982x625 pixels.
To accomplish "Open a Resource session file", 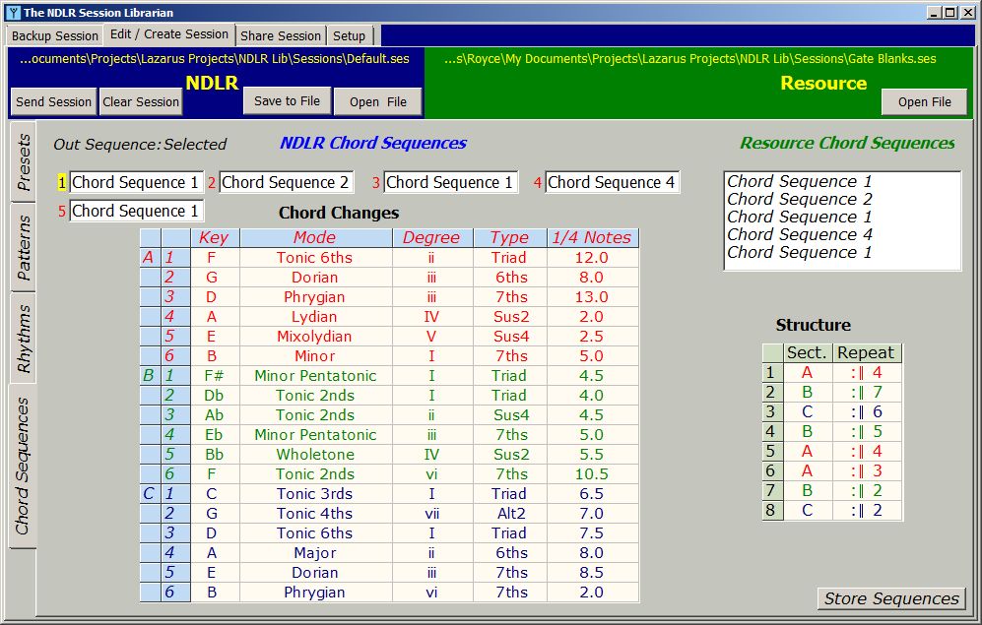I will 923,100.
